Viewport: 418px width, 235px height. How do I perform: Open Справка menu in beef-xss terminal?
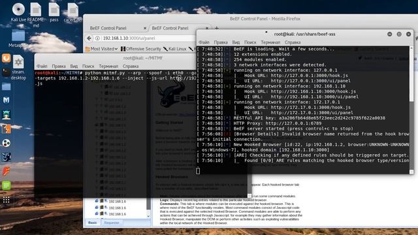click(293, 42)
